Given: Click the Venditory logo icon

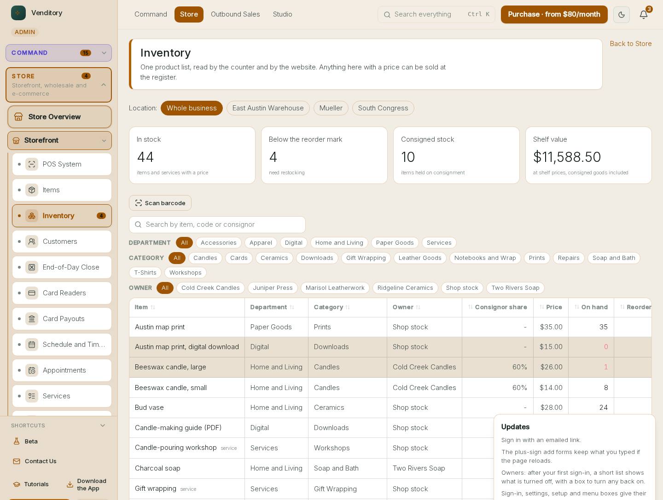Looking at the screenshot, I should [18, 13].
